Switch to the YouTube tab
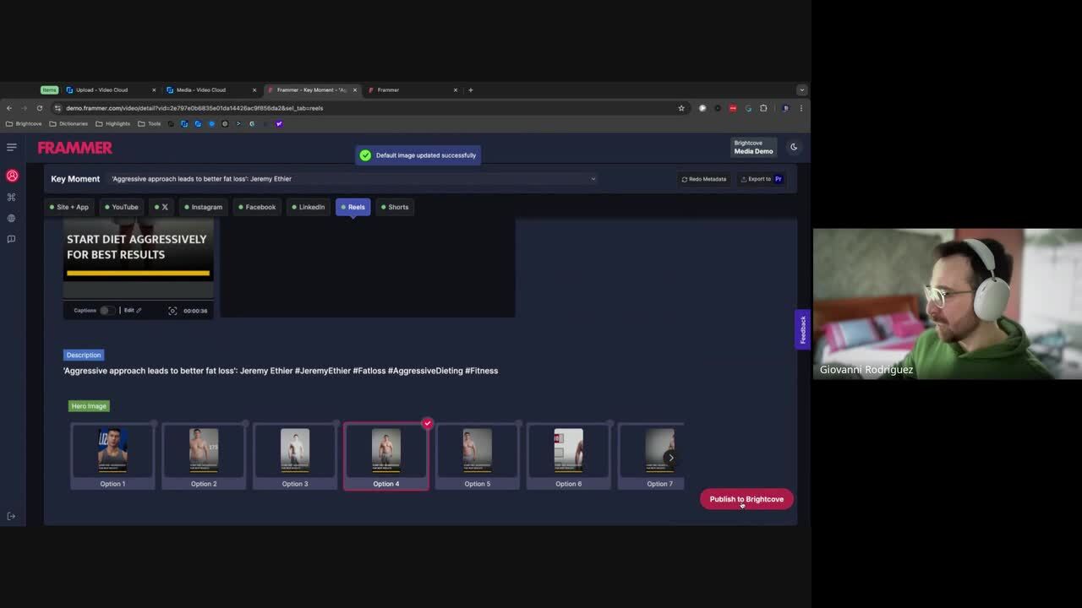Image resolution: width=1082 pixels, height=608 pixels. [x=120, y=207]
